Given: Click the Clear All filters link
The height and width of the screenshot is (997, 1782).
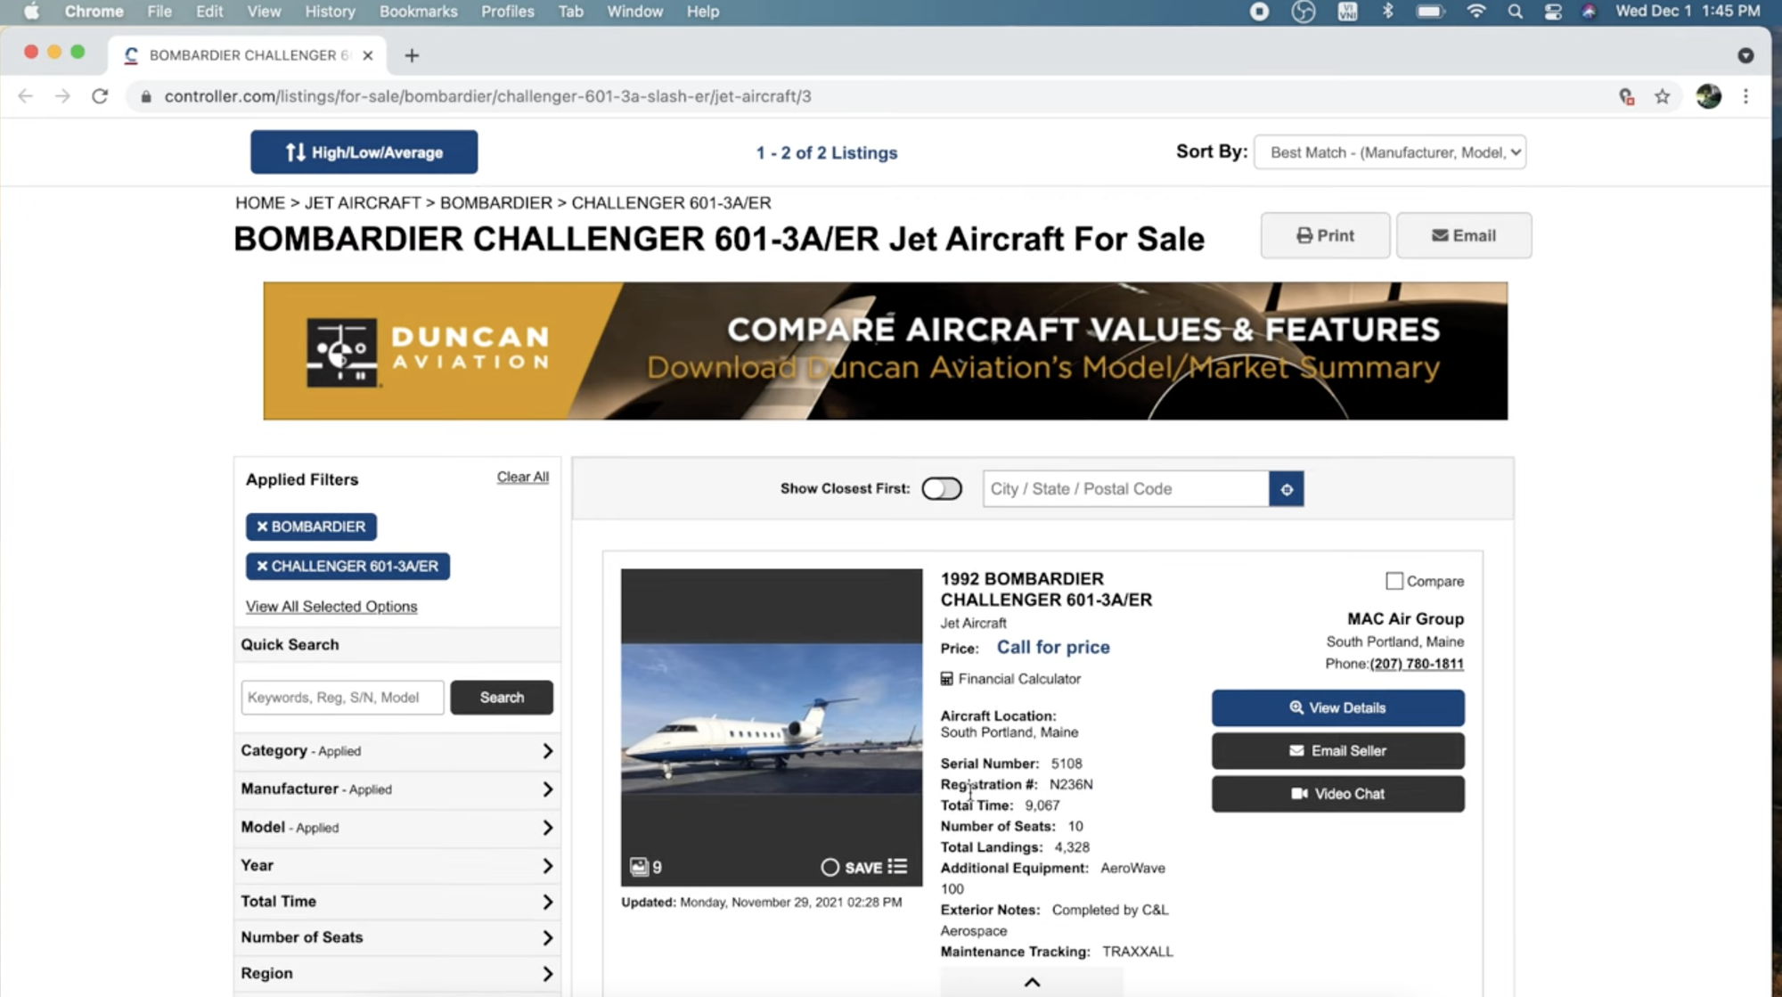Looking at the screenshot, I should 522,478.
